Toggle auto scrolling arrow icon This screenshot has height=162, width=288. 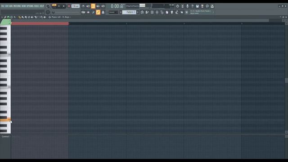(88, 12)
